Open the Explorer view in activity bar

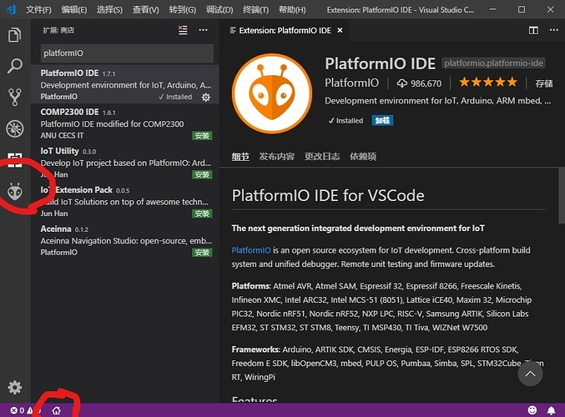pyautogui.click(x=15, y=35)
